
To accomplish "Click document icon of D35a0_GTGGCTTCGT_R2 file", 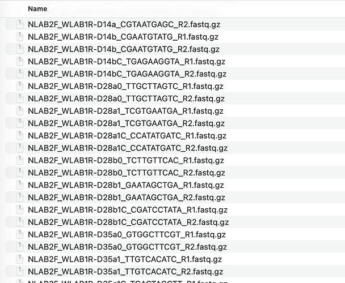I will 20,247.
